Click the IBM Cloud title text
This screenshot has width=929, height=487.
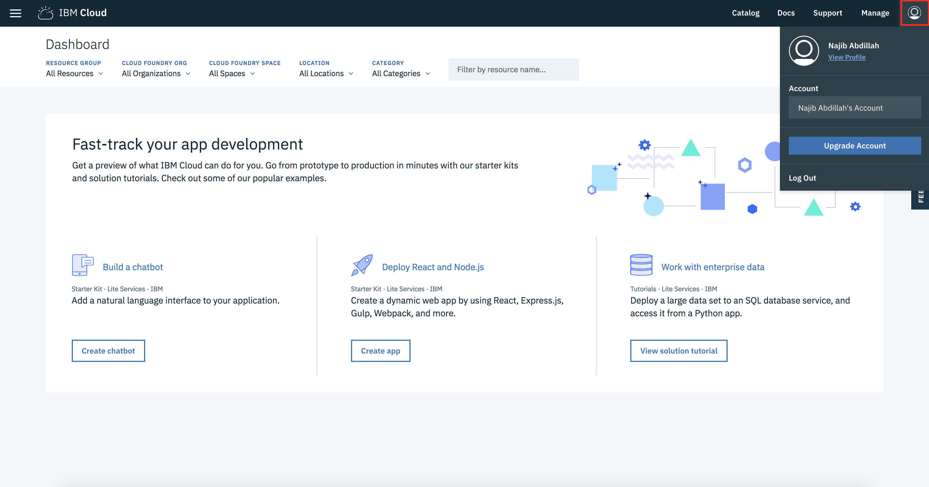pyautogui.click(x=83, y=13)
